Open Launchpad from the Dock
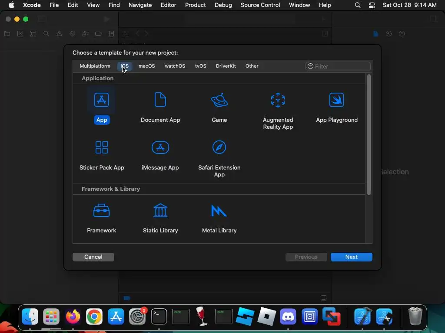 point(51,316)
